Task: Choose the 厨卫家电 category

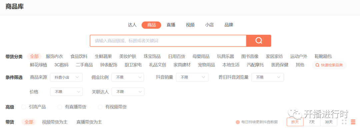Action: coord(133,65)
